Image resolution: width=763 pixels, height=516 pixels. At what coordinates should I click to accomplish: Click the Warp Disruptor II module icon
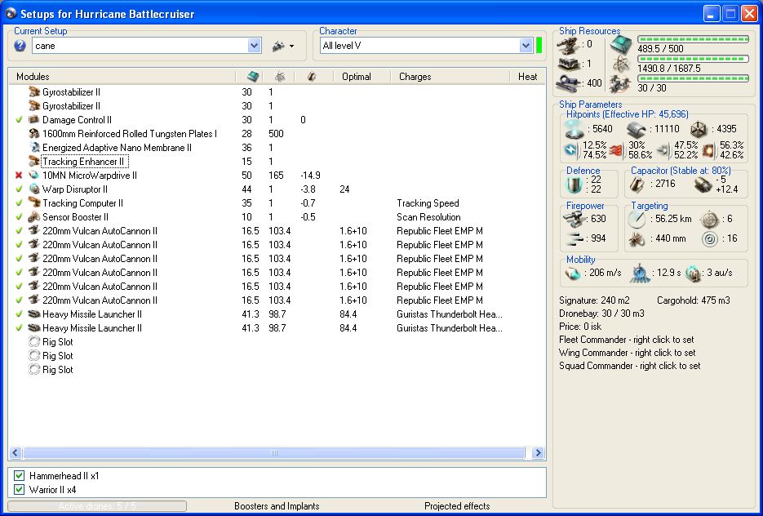pyautogui.click(x=34, y=189)
